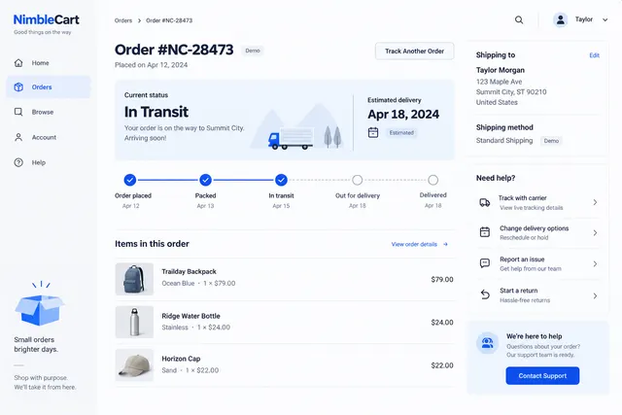
Task: Expand Change delivery options chevron
Action: pyautogui.click(x=595, y=233)
